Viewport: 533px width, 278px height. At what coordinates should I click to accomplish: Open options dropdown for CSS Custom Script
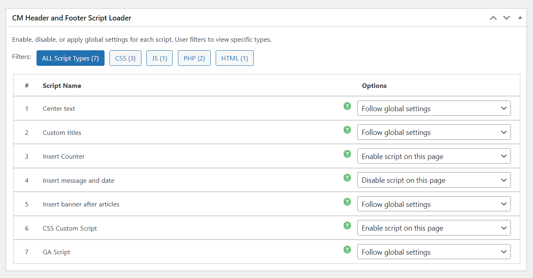click(x=434, y=228)
